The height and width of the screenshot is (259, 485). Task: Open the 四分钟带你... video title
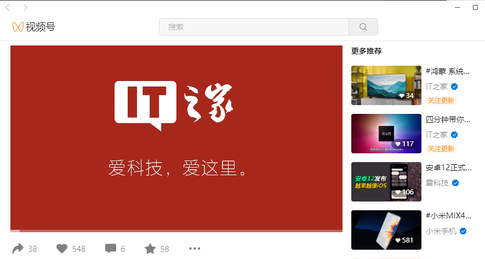[x=448, y=119]
